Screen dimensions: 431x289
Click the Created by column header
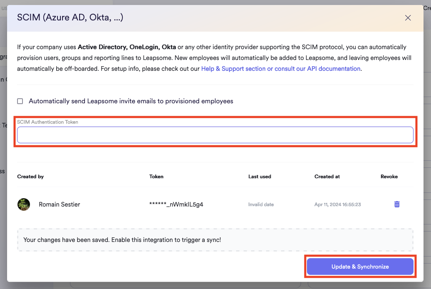click(30, 177)
